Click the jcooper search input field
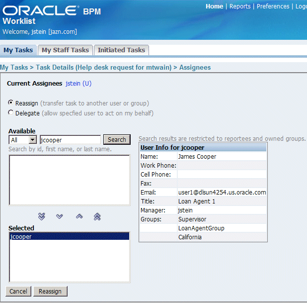307x303 pixels. [70, 140]
